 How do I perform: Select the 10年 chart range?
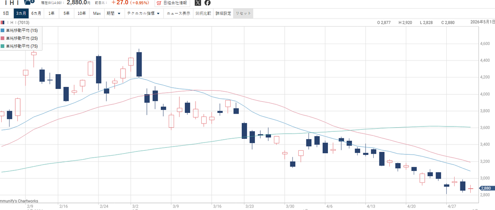[82, 14]
